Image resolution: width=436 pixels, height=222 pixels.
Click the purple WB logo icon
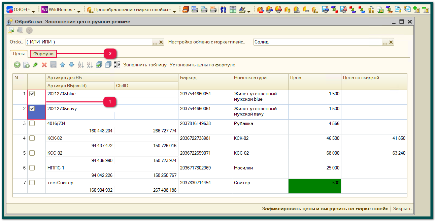coord(45,9)
